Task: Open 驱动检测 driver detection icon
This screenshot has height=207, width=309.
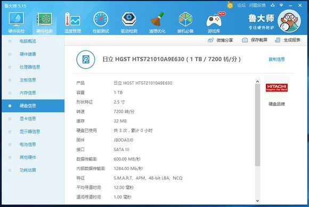Action: point(129,22)
